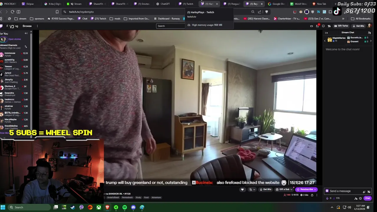377x212 pixels.
Task: Open the Windows Start menu
Action: pos(3,207)
